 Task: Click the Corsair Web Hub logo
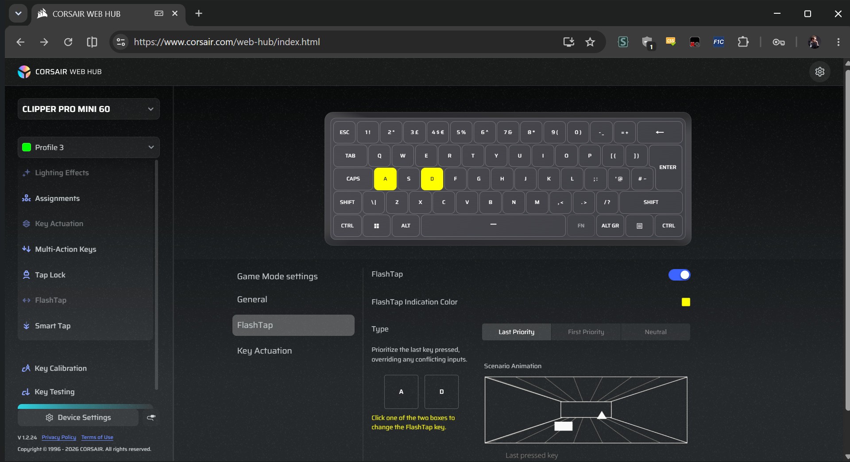pyautogui.click(x=24, y=72)
